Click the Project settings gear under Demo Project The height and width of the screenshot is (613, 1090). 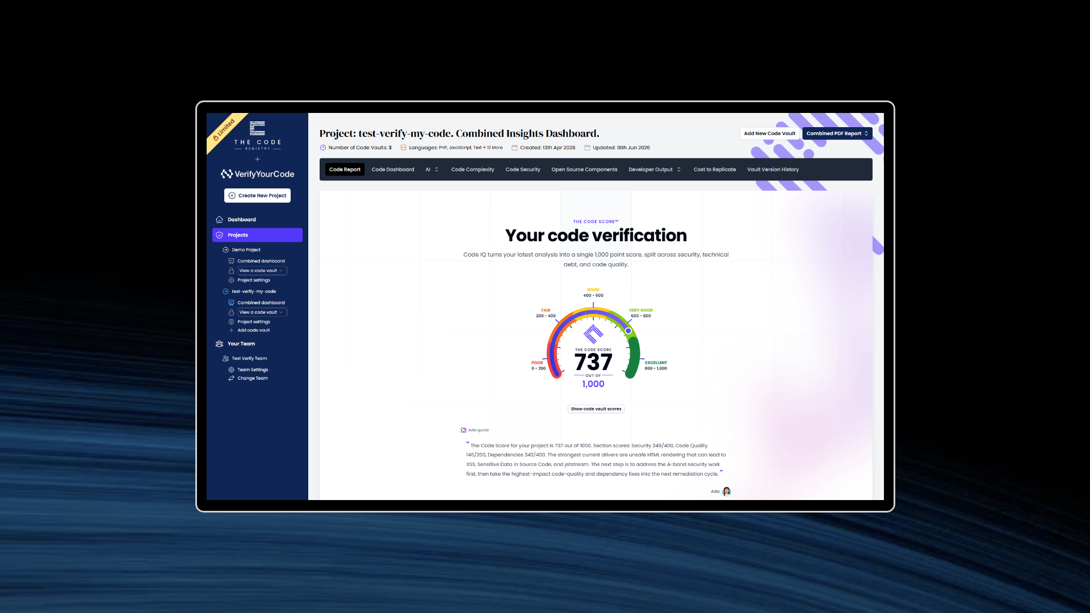click(x=231, y=280)
